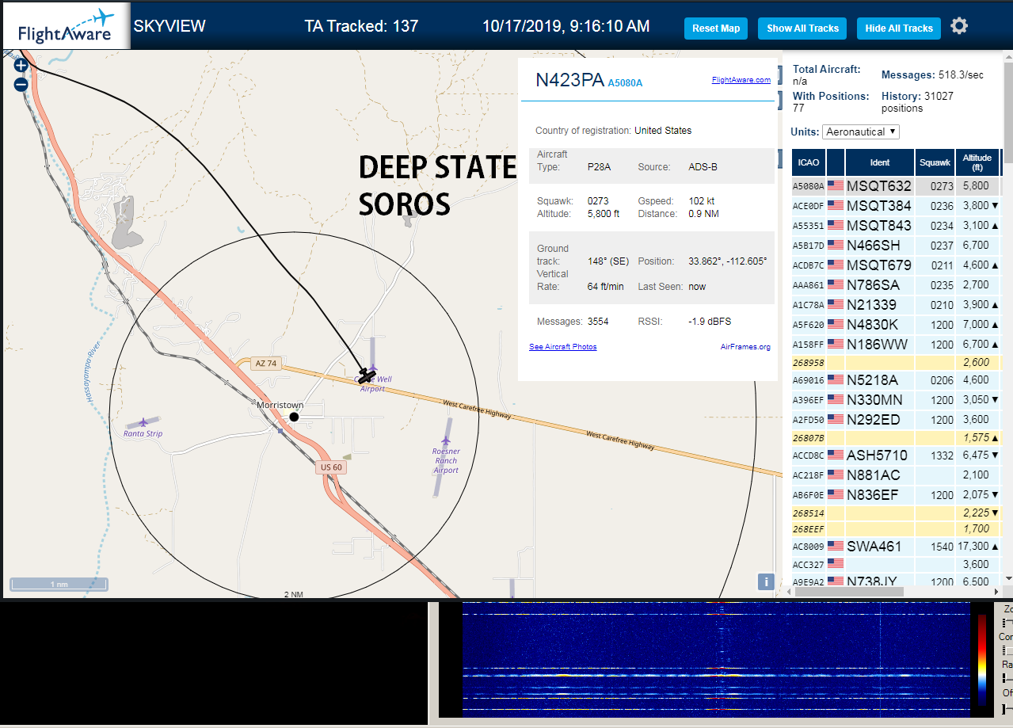Click the 1 nm map scale bar

(x=59, y=585)
